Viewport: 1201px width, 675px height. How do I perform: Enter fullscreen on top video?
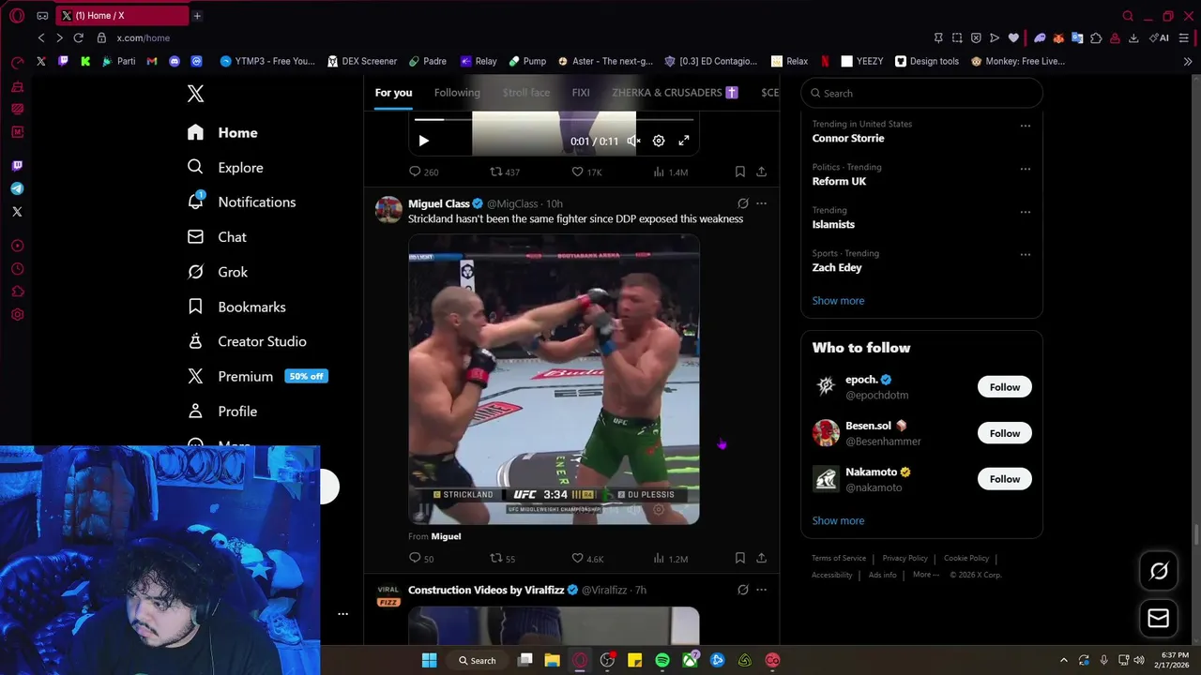coord(684,141)
